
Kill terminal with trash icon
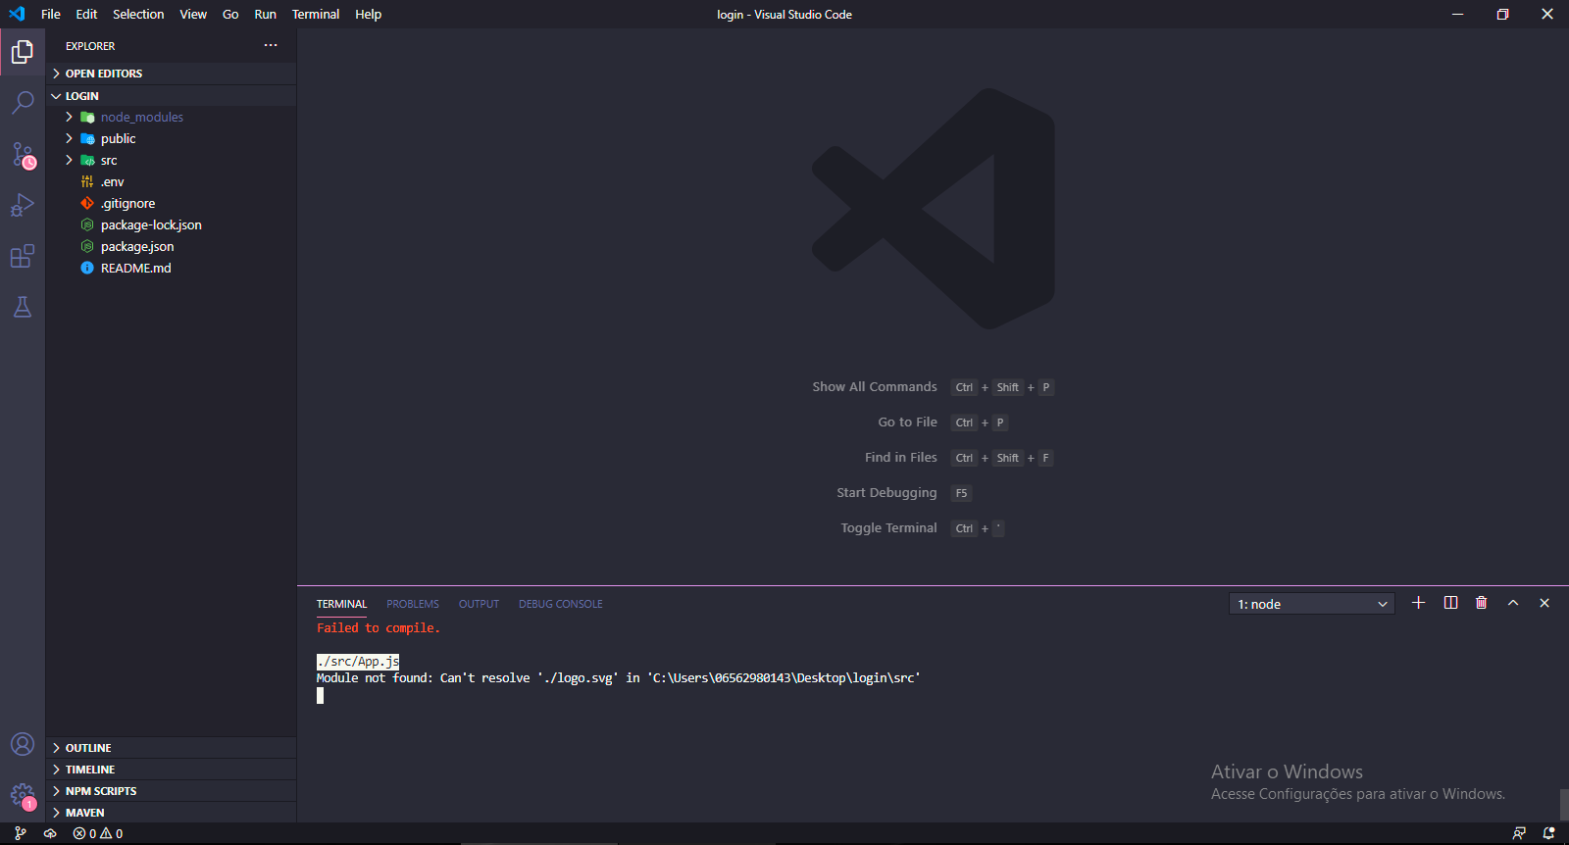[1481, 603]
